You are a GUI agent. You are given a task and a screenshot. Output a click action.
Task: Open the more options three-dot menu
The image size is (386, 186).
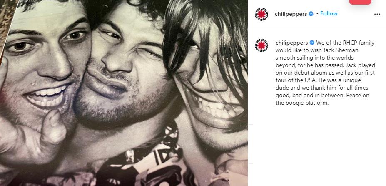pos(377,14)
